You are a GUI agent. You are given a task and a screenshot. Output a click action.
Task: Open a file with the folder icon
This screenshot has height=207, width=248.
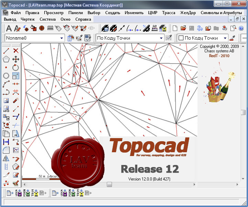pyautogui.click(x=183, y=28)
